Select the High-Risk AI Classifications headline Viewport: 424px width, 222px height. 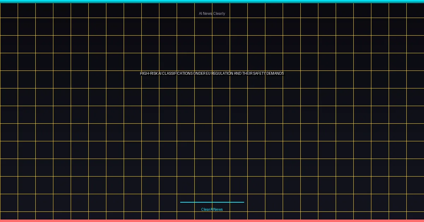(x=212, y=74)
